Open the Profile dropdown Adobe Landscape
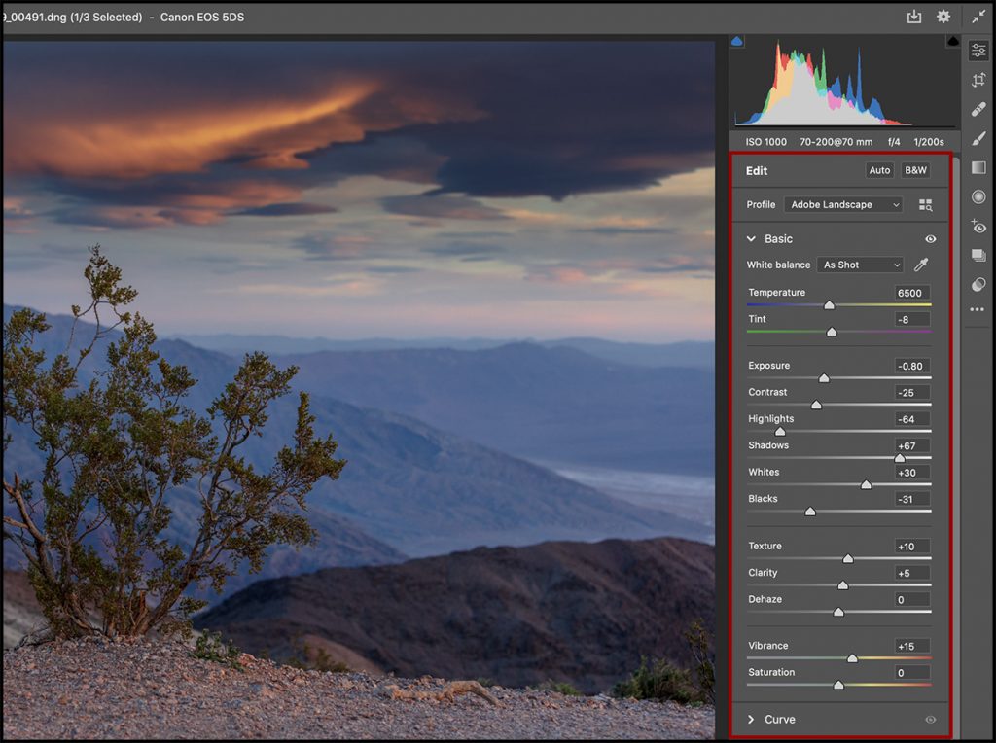 (843, 204)
